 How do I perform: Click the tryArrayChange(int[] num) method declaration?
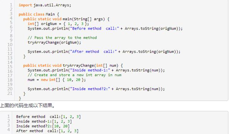pyautogui.click(x=73, y=65)
